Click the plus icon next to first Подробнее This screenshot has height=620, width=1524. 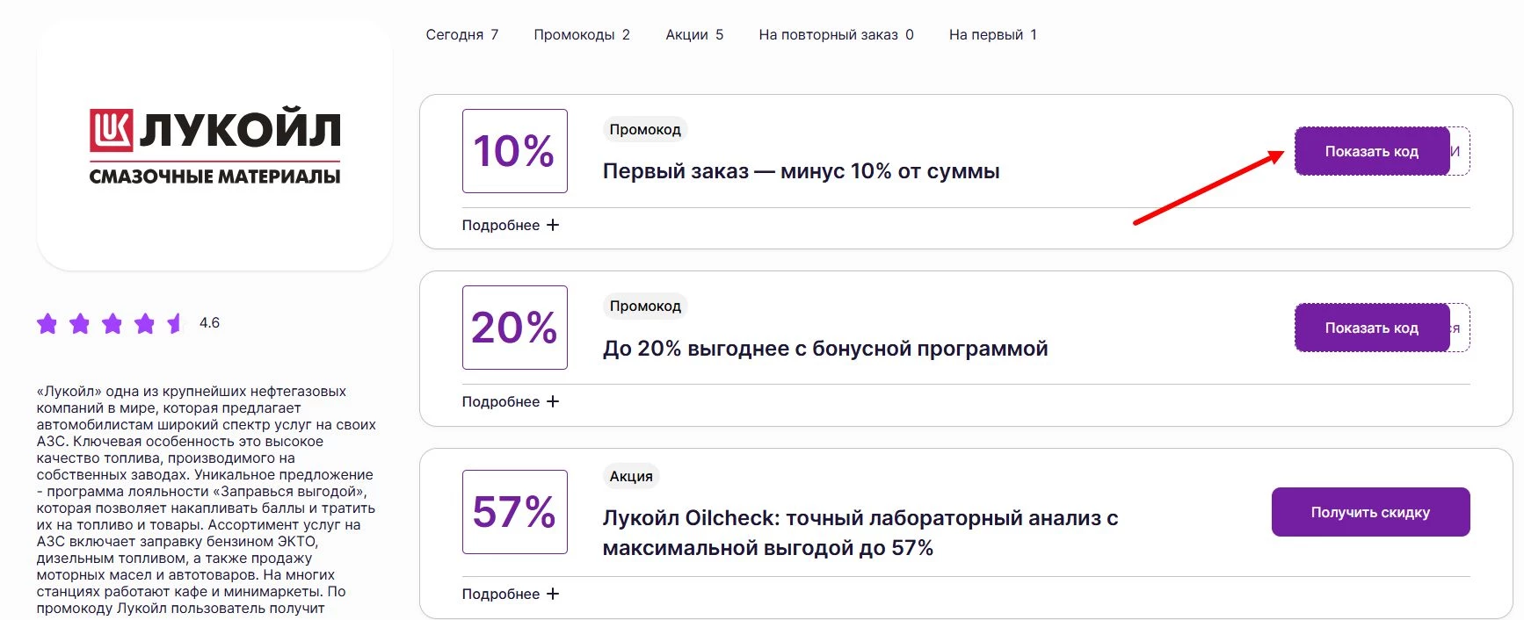(554, 225)
